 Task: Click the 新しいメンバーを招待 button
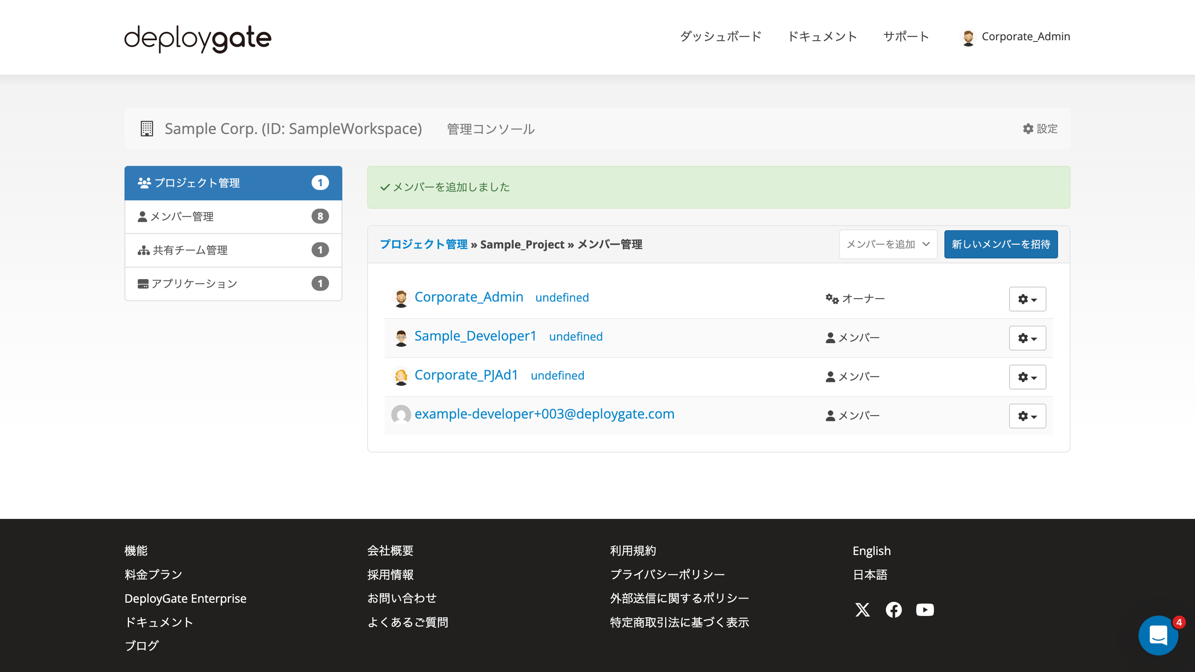click(1001, 244)
